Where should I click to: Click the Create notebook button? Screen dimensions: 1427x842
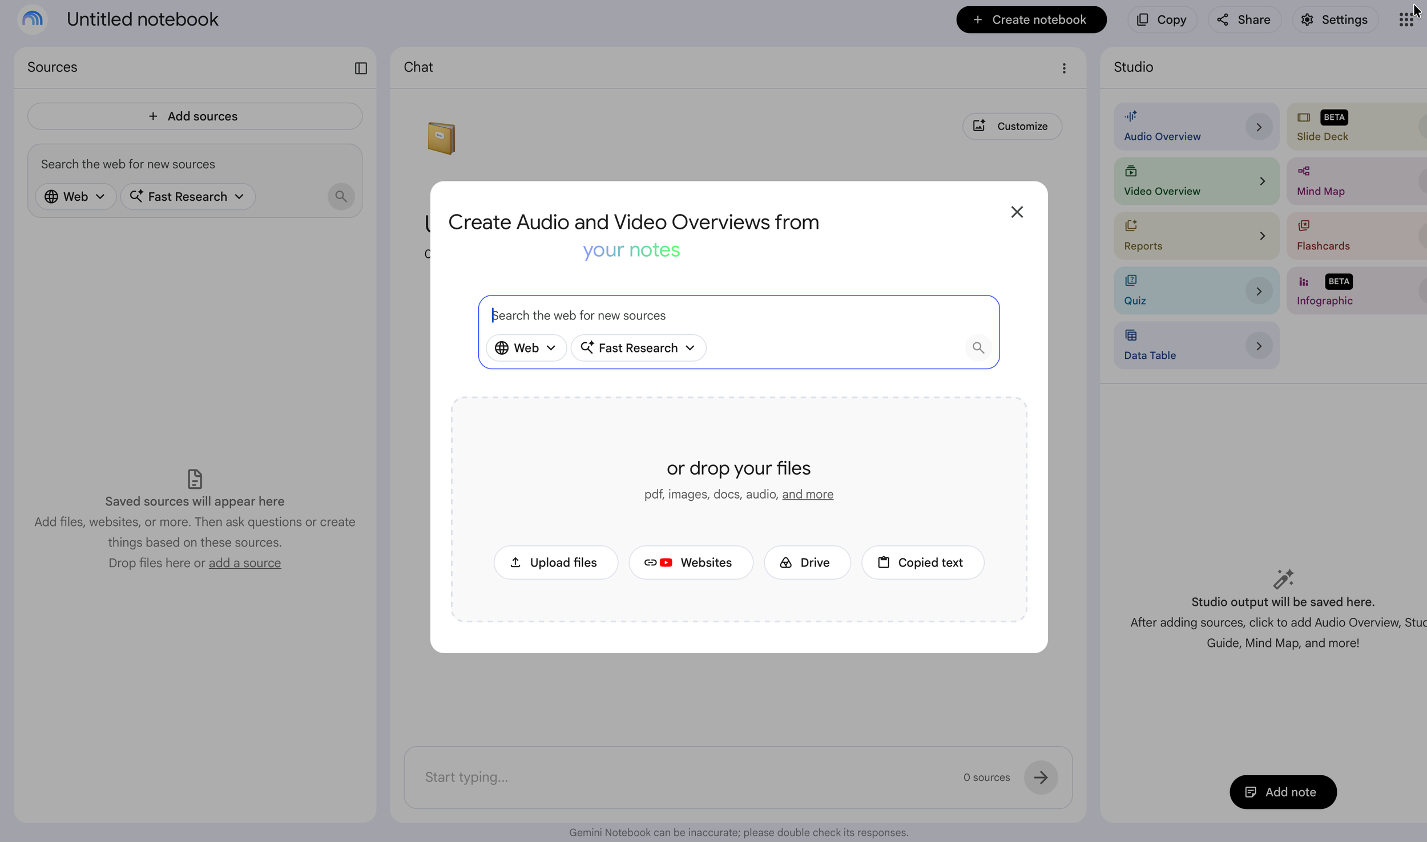1031,19
